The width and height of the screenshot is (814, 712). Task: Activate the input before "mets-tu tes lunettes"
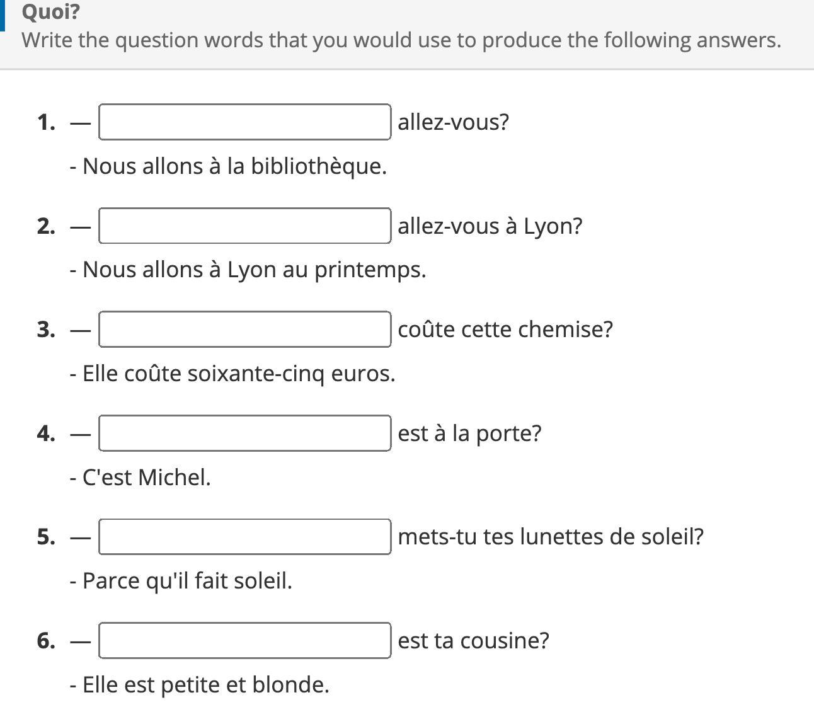(x=244, y=537)
